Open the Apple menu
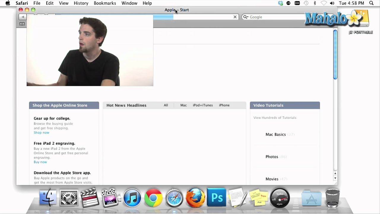The width and height of the screenshot is (380, 214). point(8,3)
